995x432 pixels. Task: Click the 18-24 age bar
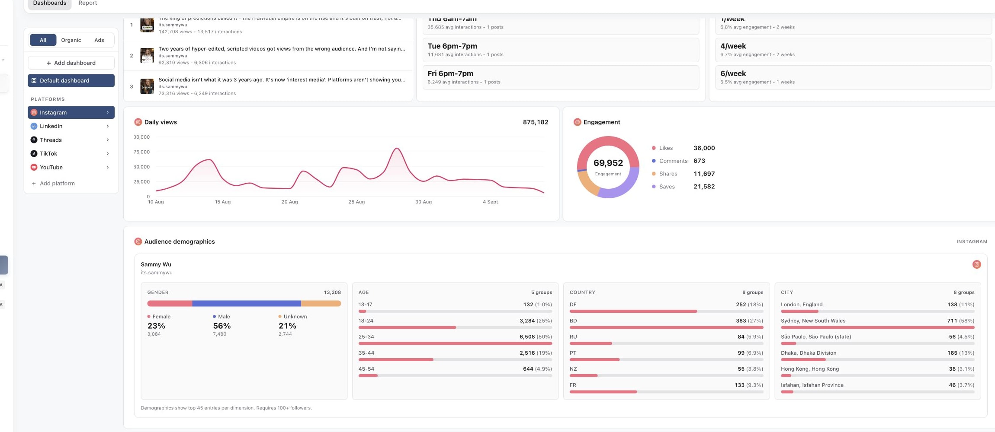click(x=455, y=327)
